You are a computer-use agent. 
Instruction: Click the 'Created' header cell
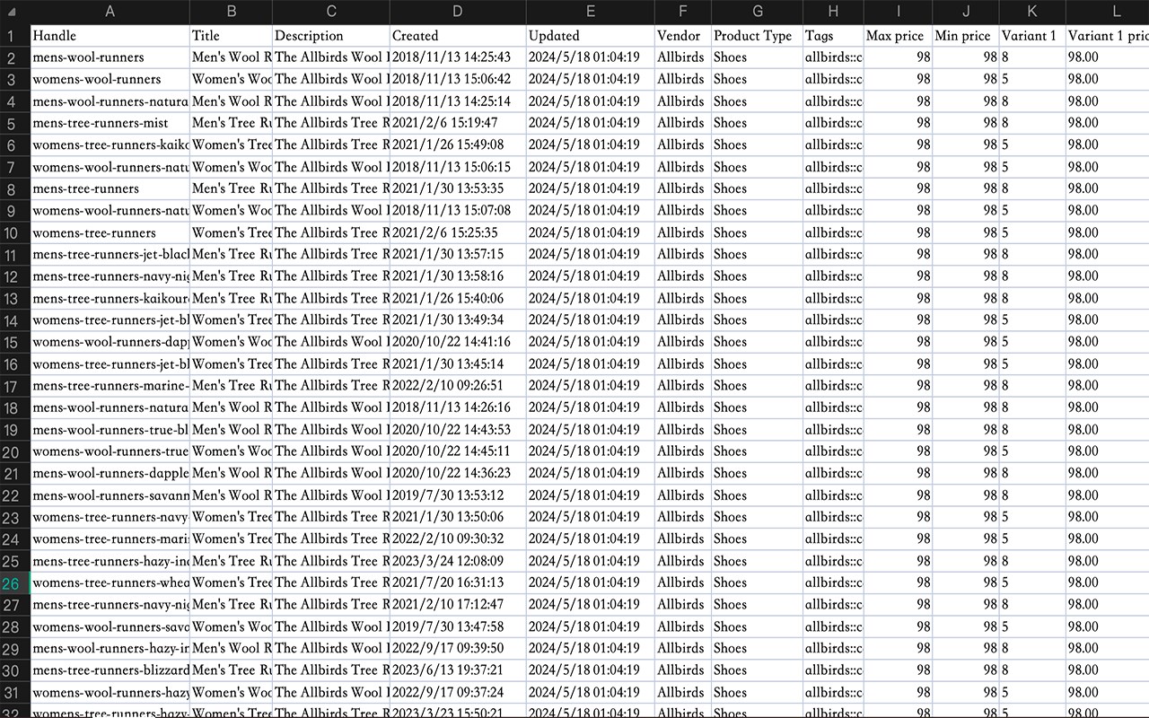pos(458,36)
